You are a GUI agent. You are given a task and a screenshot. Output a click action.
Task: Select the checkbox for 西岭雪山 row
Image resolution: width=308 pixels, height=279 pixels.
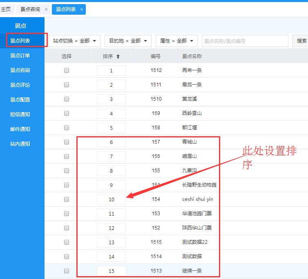[67, 113]
